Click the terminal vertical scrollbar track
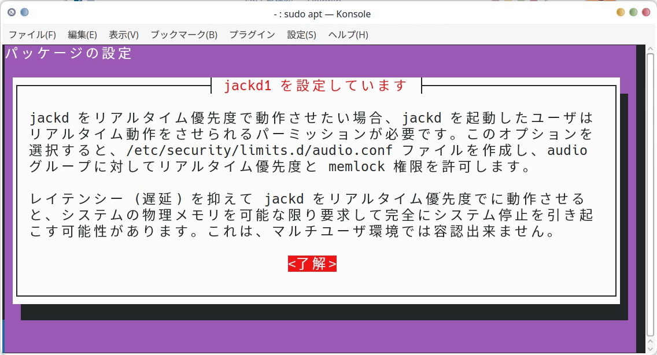657x355 pixels. coord(650,195)
